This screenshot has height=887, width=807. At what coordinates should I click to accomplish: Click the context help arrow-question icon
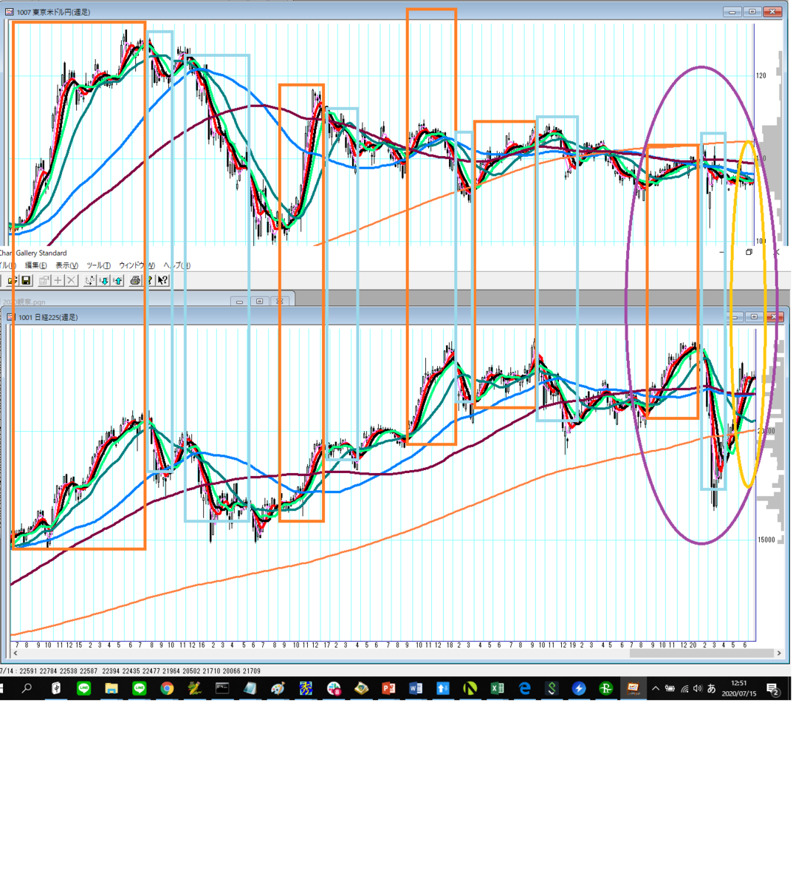162,280
